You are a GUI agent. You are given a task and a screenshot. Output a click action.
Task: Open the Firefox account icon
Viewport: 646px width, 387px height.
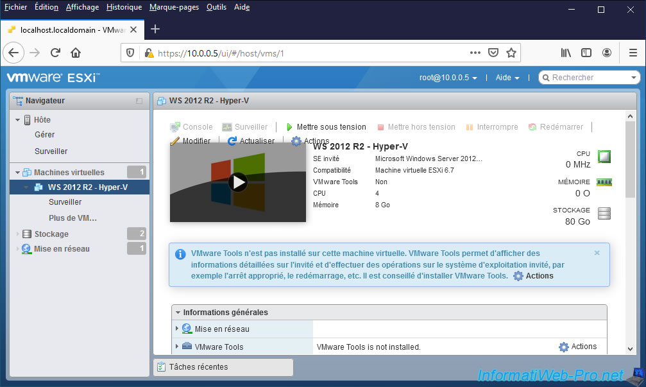coord(607,53)
